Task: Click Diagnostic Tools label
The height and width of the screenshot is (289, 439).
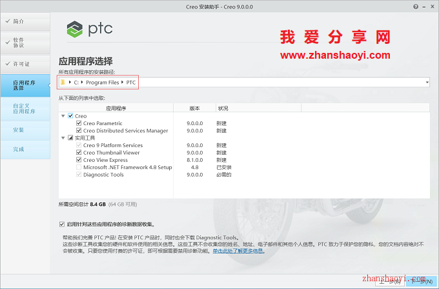Action: 103,175
